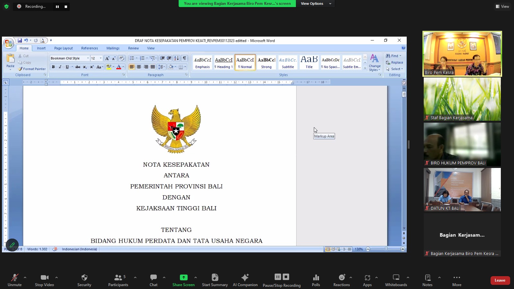Click the zoom slider in Word's status bar
The width and height of the screenshot is (514, 289).
[386, 249]
